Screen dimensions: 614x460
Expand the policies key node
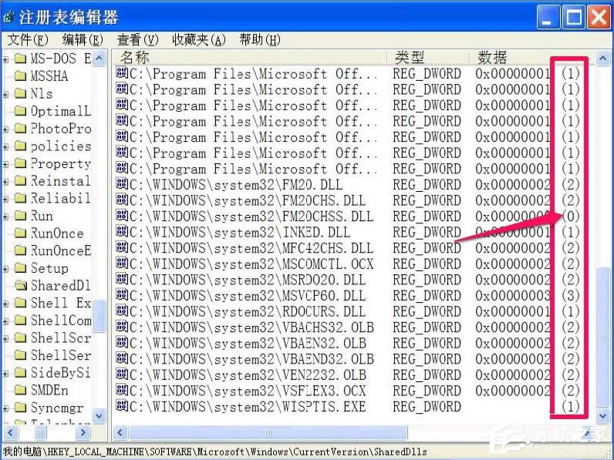6,146
